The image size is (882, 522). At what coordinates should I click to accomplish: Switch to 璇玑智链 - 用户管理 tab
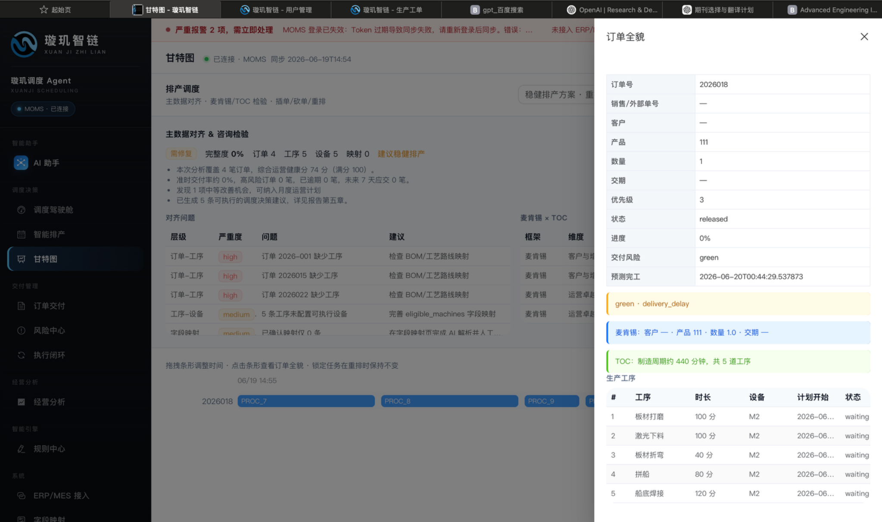[276, 9]
